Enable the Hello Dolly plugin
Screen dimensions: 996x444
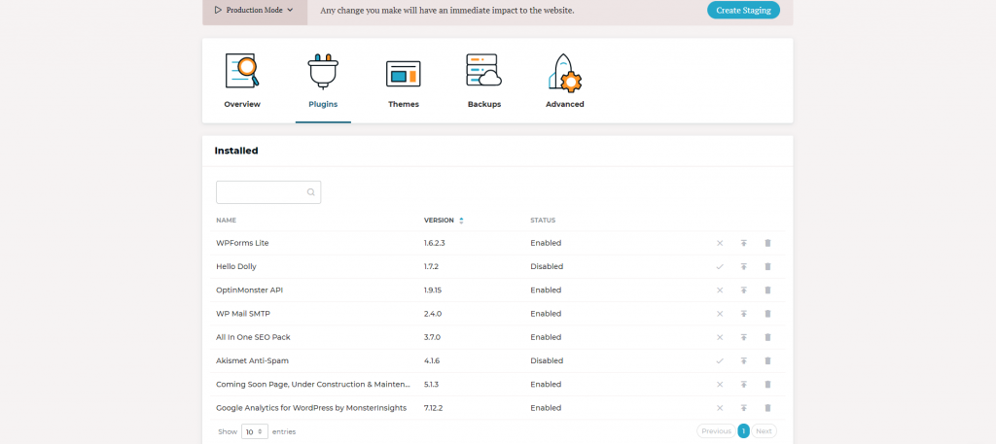pyautogui.click(x=720, y=266)
